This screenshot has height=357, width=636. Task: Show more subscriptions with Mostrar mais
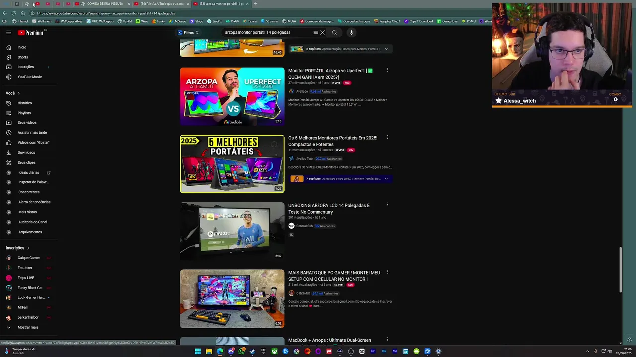click(x=28, y=327)
